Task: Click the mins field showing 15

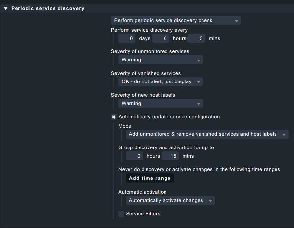Action: [170, 156]
